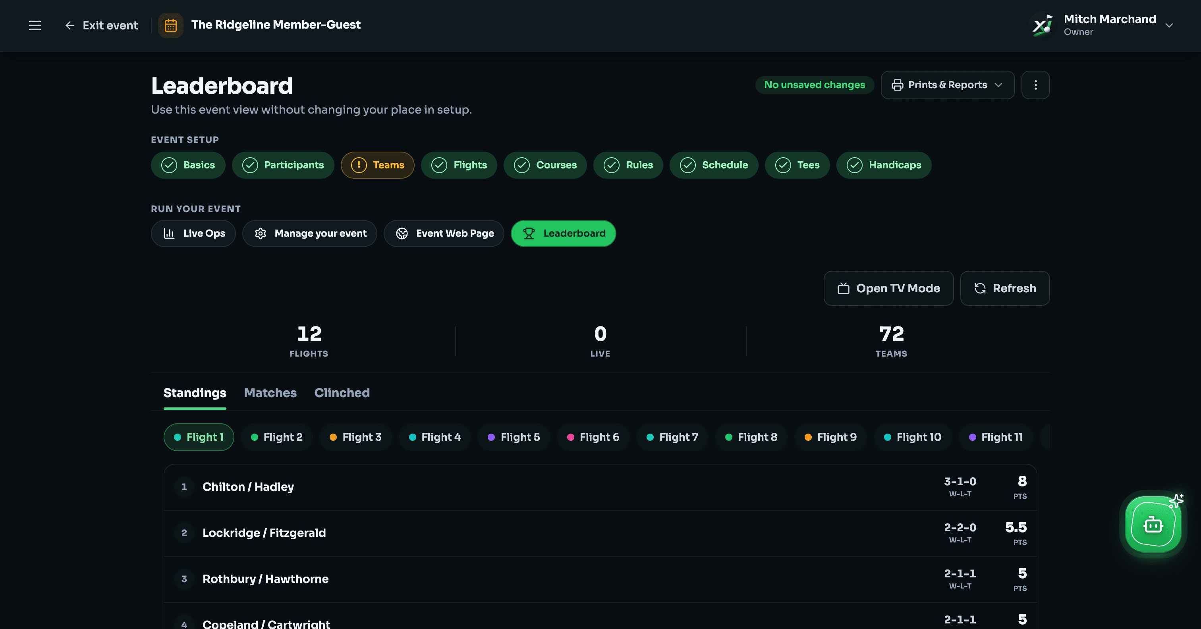Select the Flight 6 filter chip
Screen dimensions: 1201x629
pos(593,437)
